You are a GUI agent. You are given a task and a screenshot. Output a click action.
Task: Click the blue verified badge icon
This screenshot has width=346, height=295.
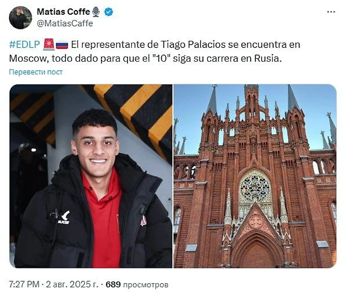pyautogui.click(x=109, y=12)
